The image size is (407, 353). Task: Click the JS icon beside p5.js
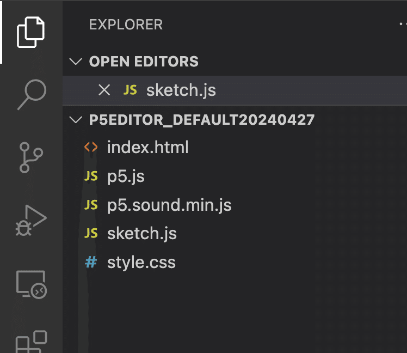click(91, 176)
